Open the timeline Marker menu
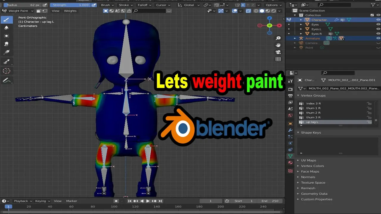The image size is (381, 214). [x=71, y=201]
